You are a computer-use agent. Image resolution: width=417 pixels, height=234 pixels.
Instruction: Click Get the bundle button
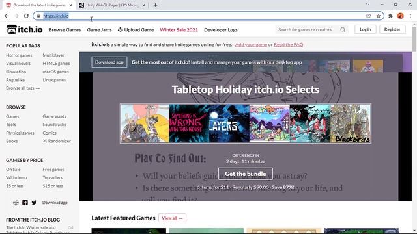tap(246, 174)
